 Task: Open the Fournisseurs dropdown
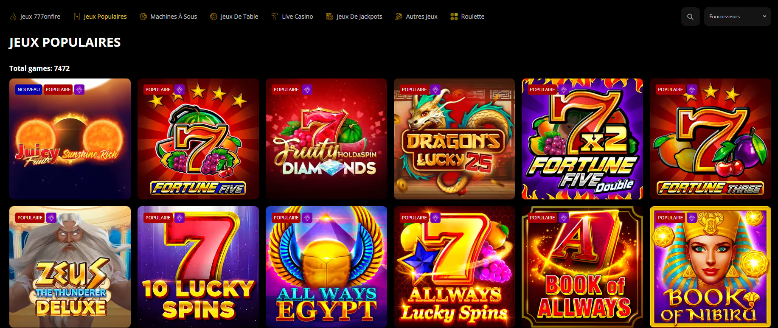[737, 17]
